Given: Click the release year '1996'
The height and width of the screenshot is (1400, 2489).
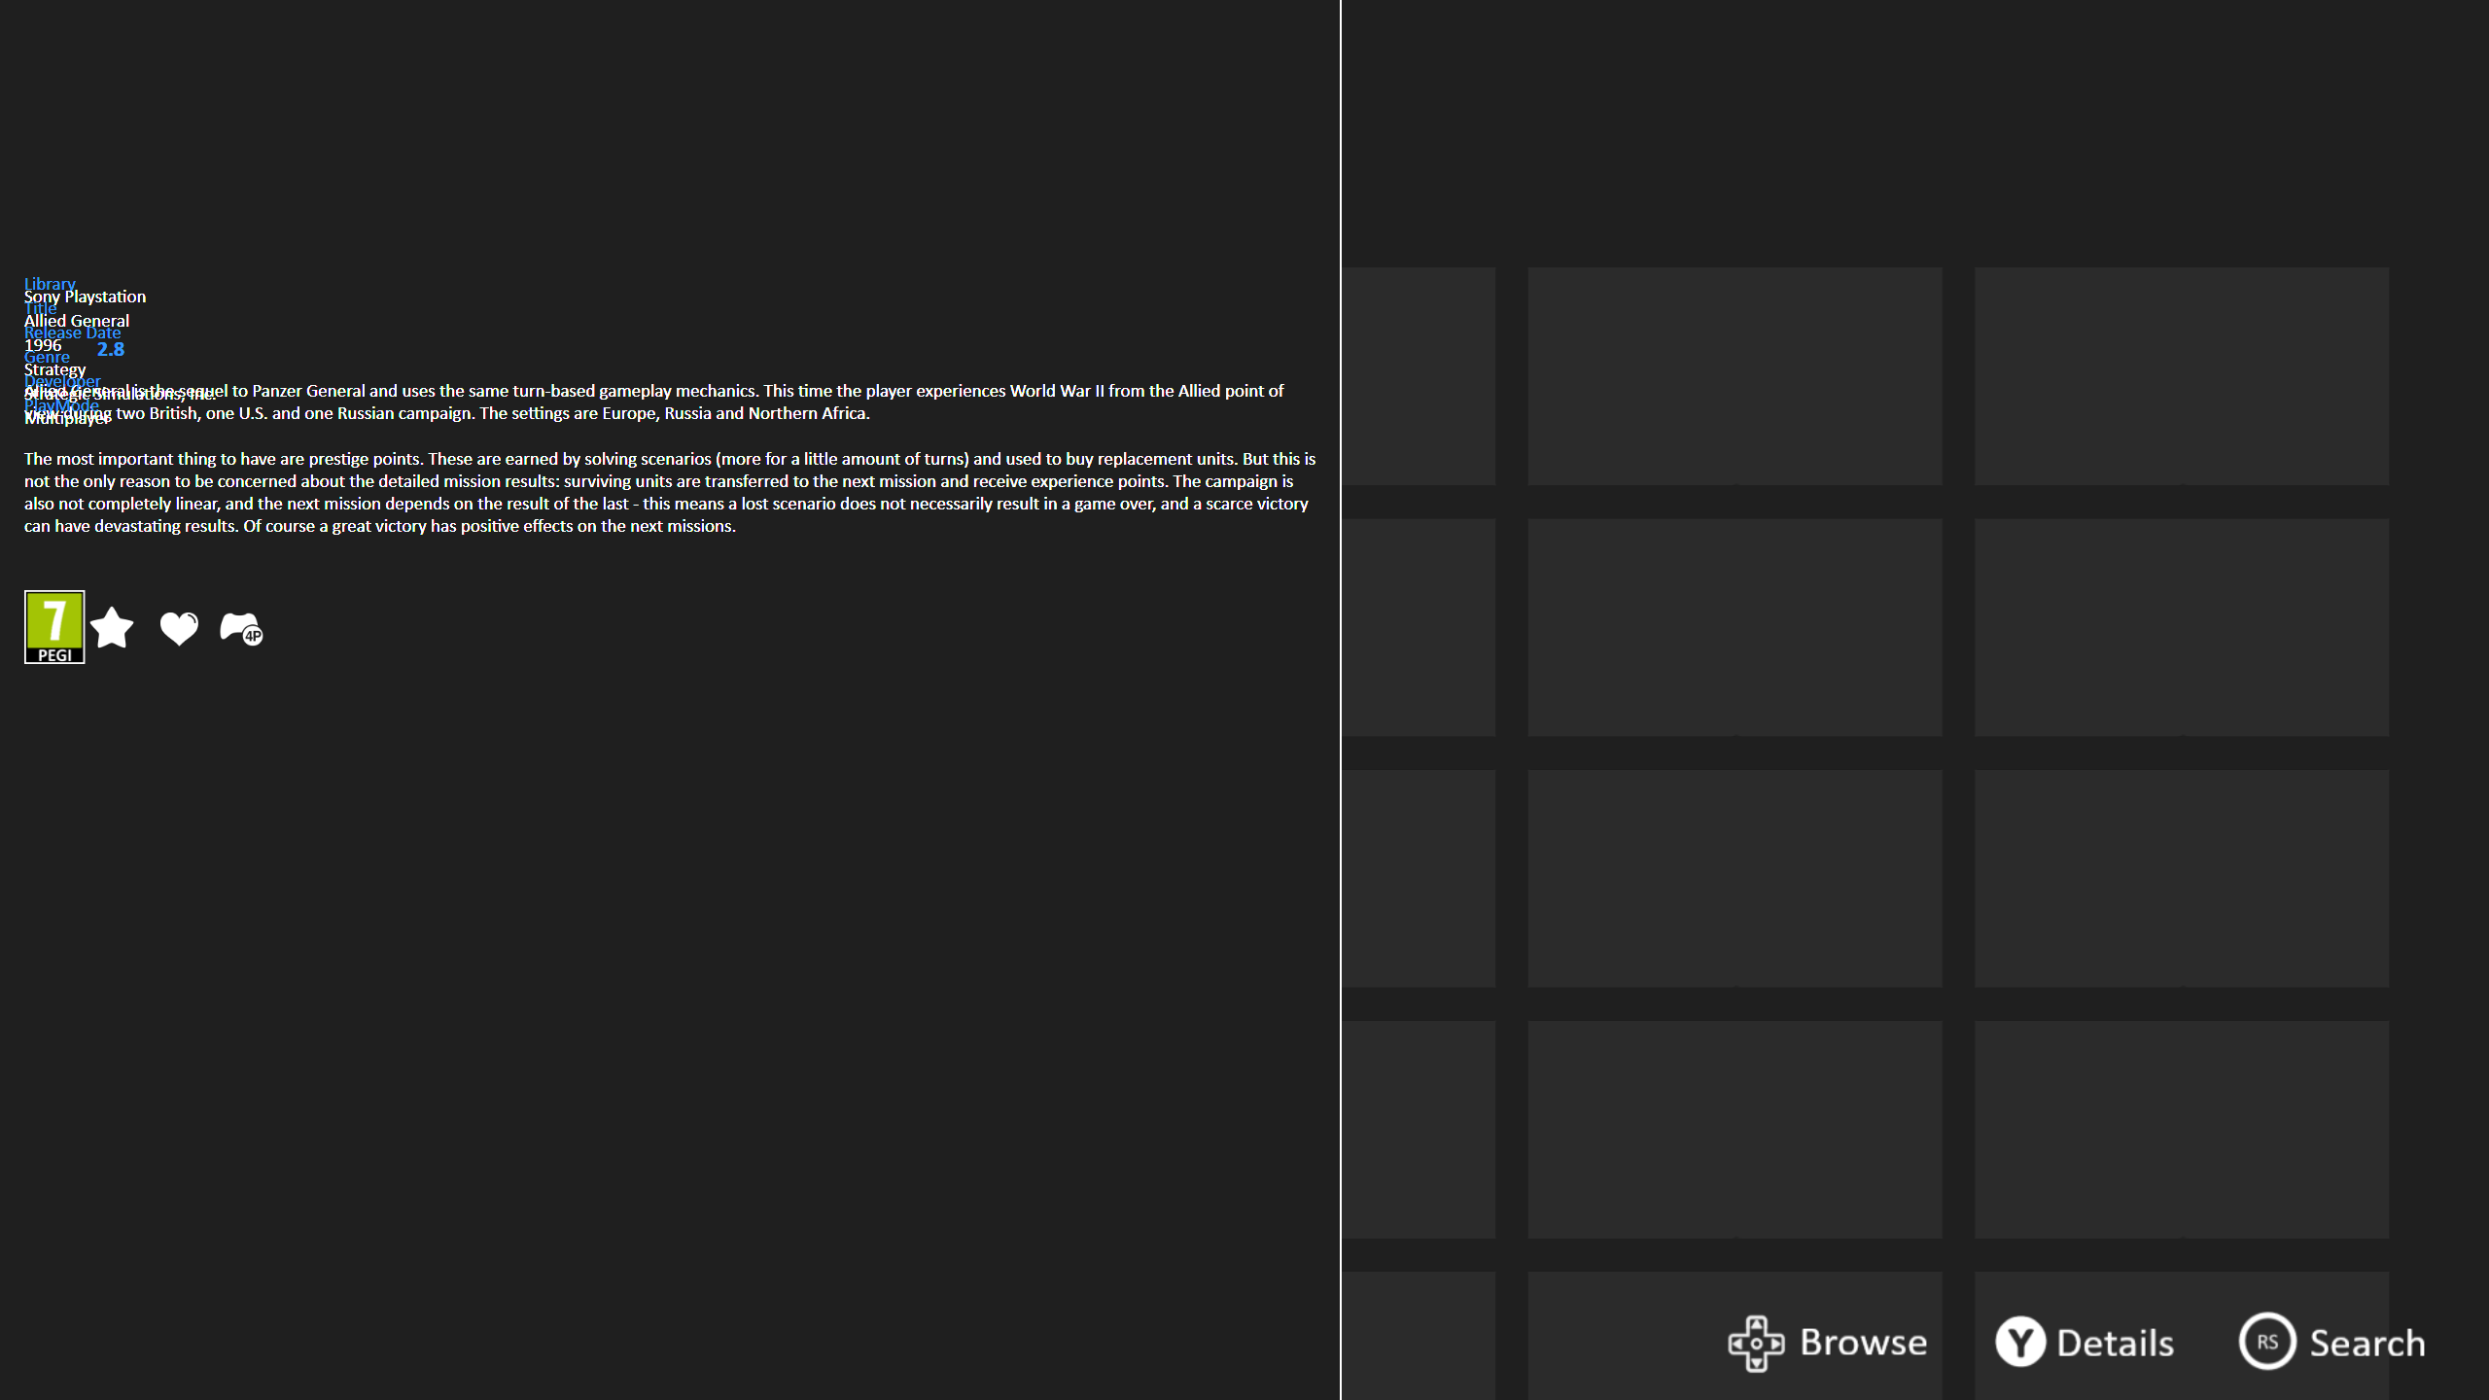Looking at the screenshot, I should (x=43, y=345).
